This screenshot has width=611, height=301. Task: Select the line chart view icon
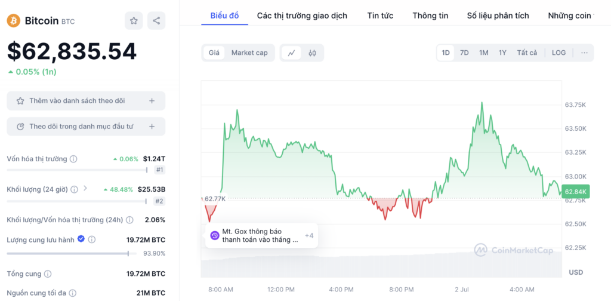click(x=291, y=53)
